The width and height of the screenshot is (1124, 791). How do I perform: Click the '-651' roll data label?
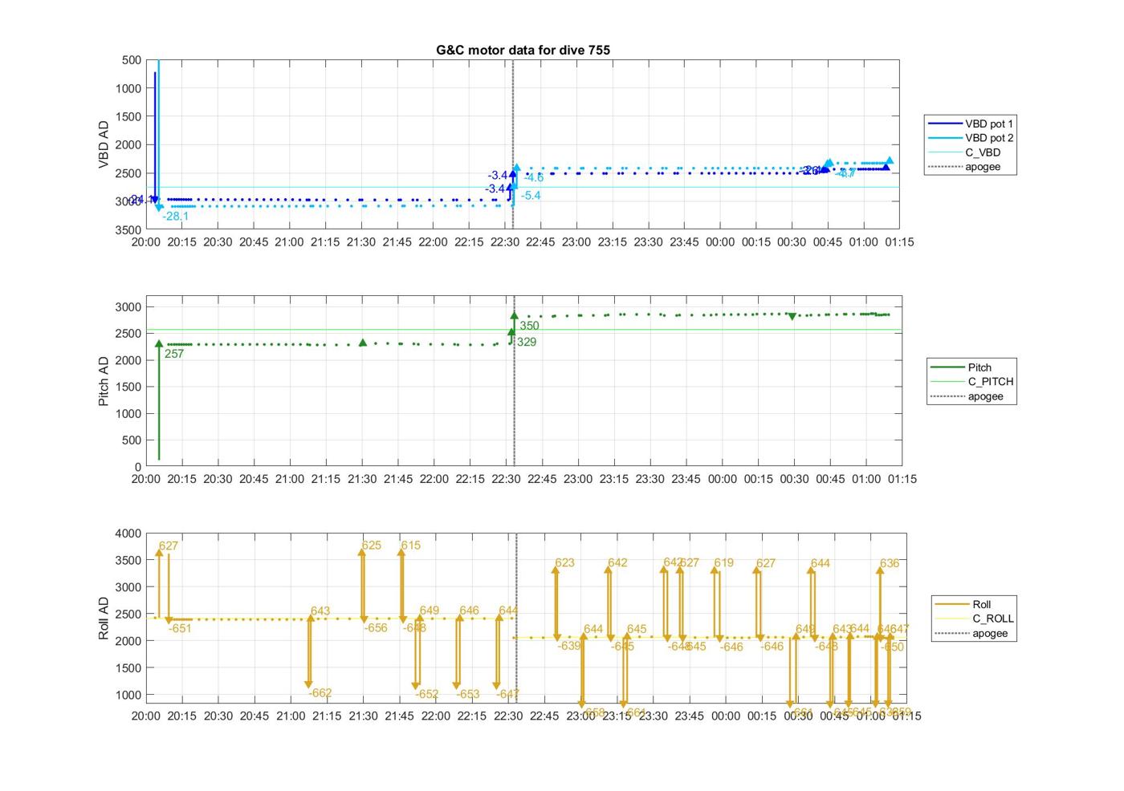point(180,629)
